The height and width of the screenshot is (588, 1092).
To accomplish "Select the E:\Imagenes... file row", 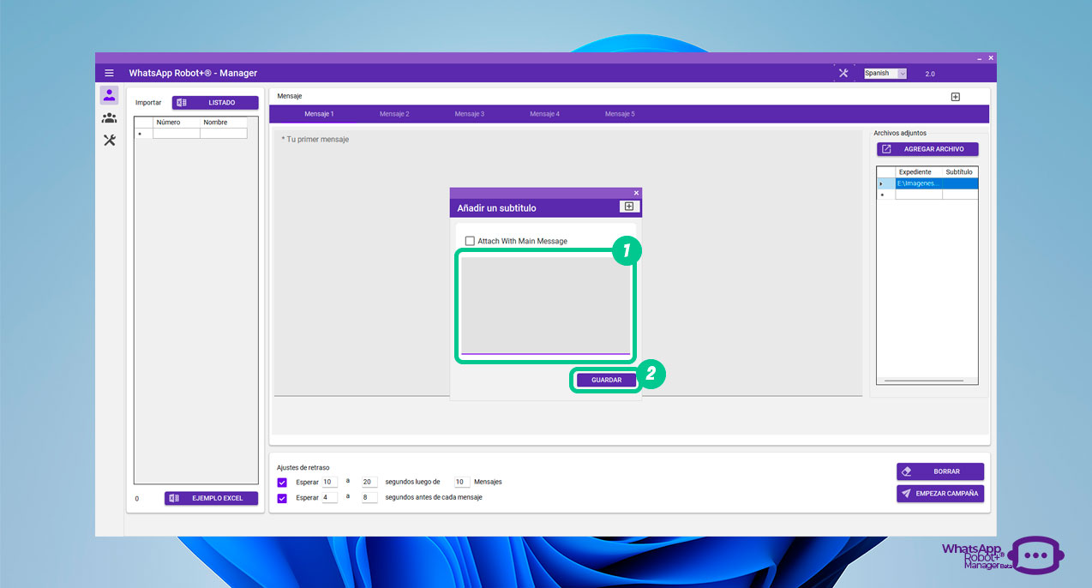I will click(x=919, y=183).
